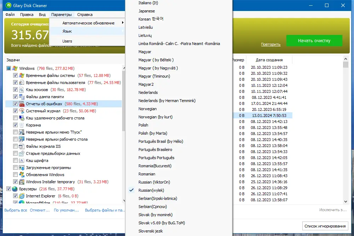
Task: Uncheck Отчеты об ошибках checkbox
Action: pyautogui.click(x=15, y=104)
